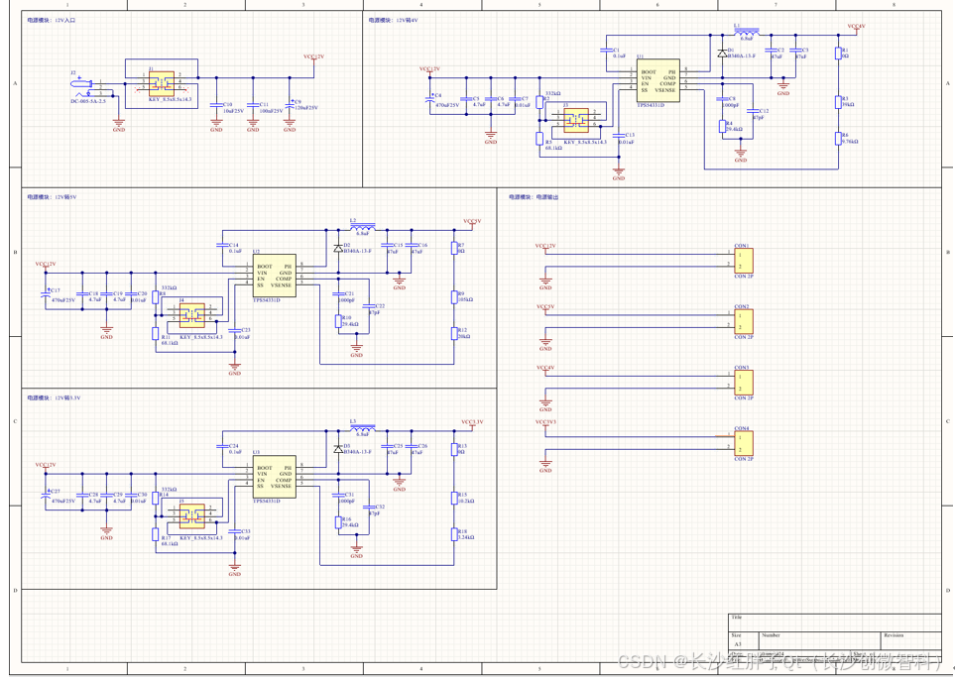Select the L3 inductor in 3.3V block
The image size is (955, 679).
364,426
